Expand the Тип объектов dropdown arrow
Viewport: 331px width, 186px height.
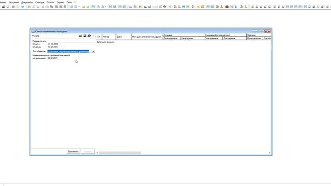tap(93, 51)
